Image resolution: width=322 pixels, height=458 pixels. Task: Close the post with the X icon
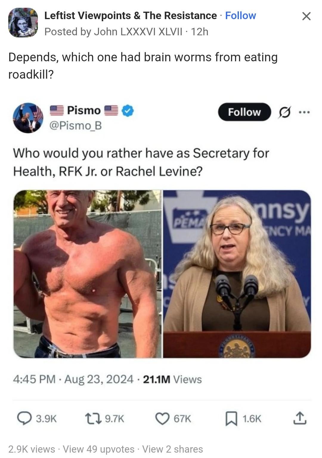coord(306,16)
